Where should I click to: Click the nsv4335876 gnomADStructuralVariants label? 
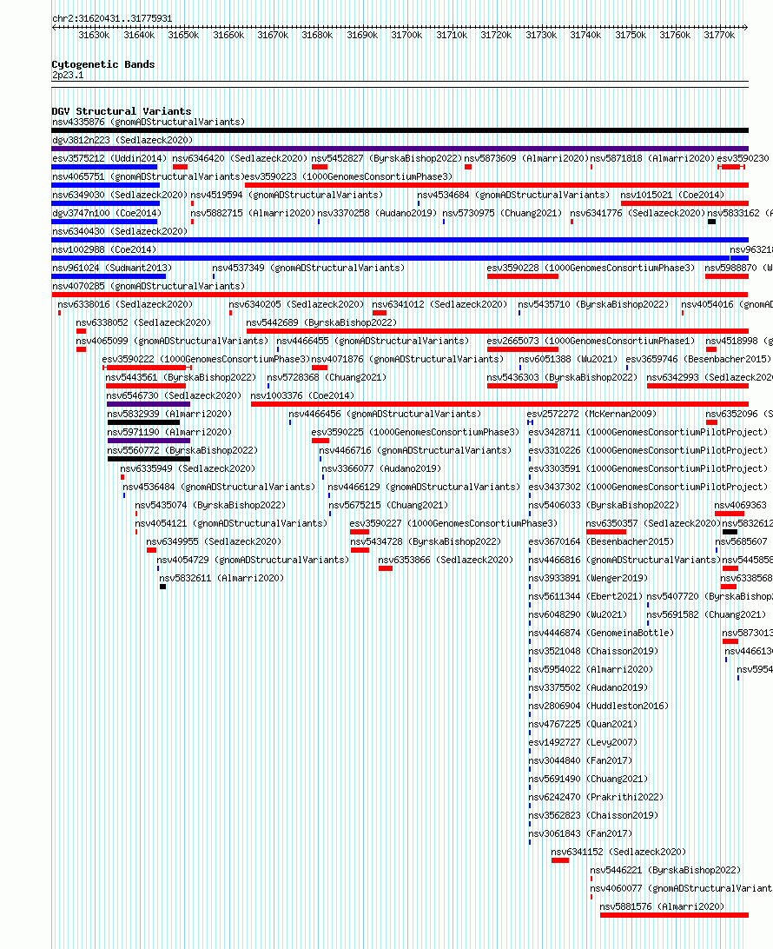[x=149, y=123]
